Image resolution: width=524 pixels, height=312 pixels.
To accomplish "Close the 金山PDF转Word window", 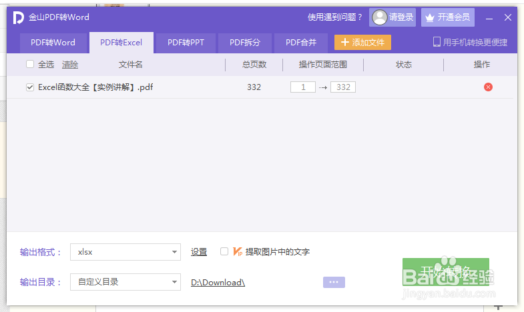I will pos(508,17).
